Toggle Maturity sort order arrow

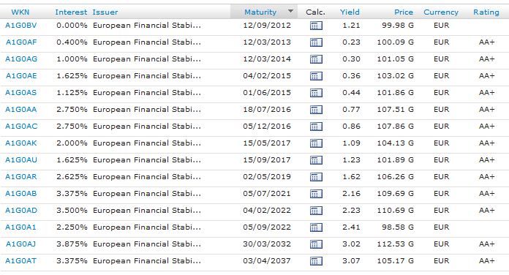pos(290,12)
